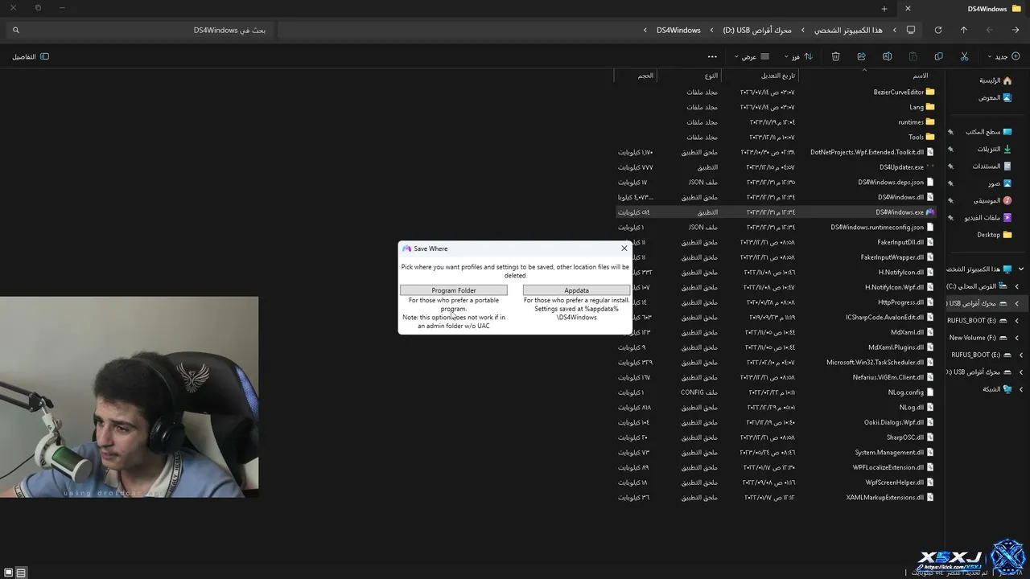Image resolution: width=1030 pixels, height=579 pixels.
Task: Open the three-dots See more menu
Action: (x=712, y=56)
